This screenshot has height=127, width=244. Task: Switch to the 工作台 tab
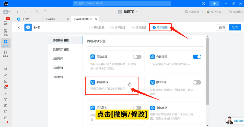point(23,19)
